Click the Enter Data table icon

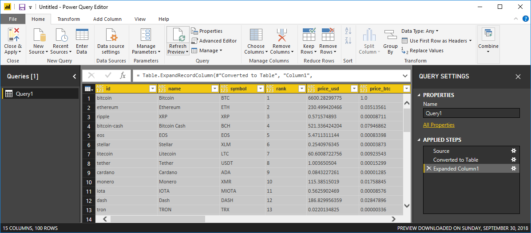82,35
